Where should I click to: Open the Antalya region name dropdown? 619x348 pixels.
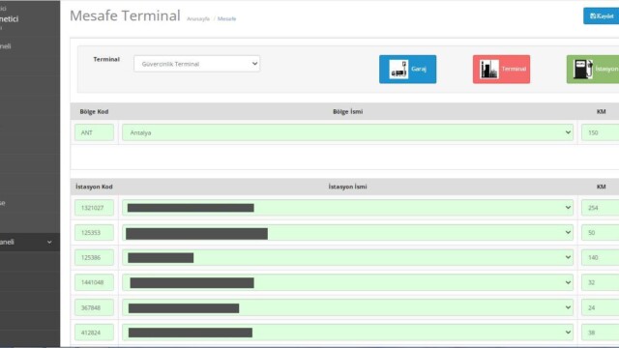[x=347, y=132]
